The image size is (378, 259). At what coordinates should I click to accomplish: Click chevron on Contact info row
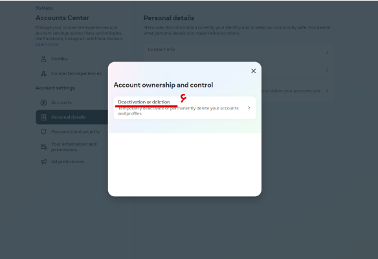click(327, 52)
